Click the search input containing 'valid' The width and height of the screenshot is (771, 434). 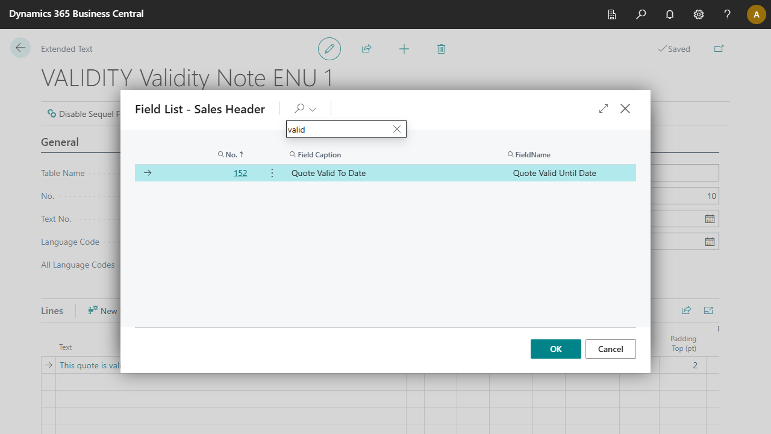coord(337,129)
